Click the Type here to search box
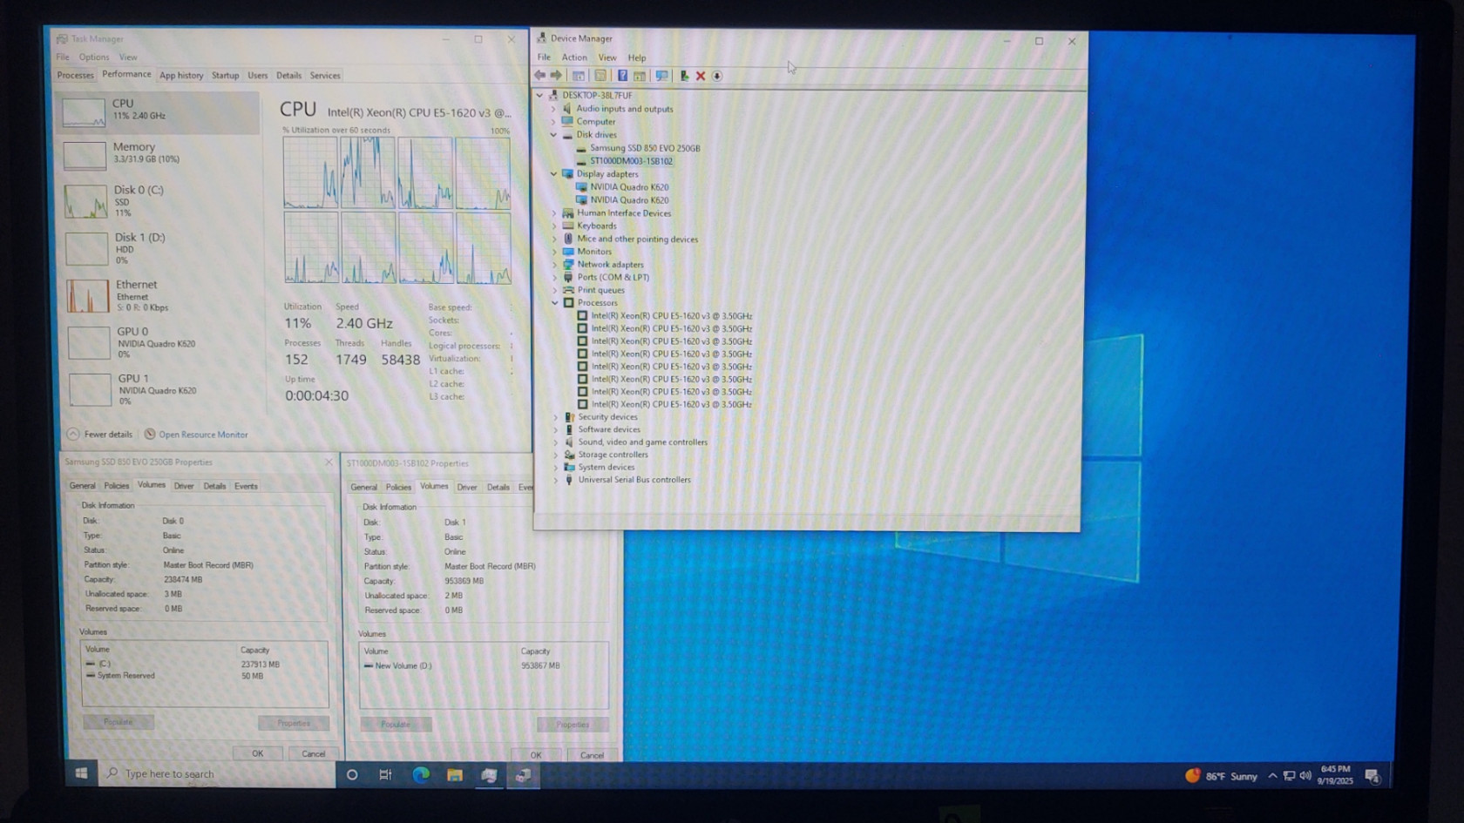 218,773
